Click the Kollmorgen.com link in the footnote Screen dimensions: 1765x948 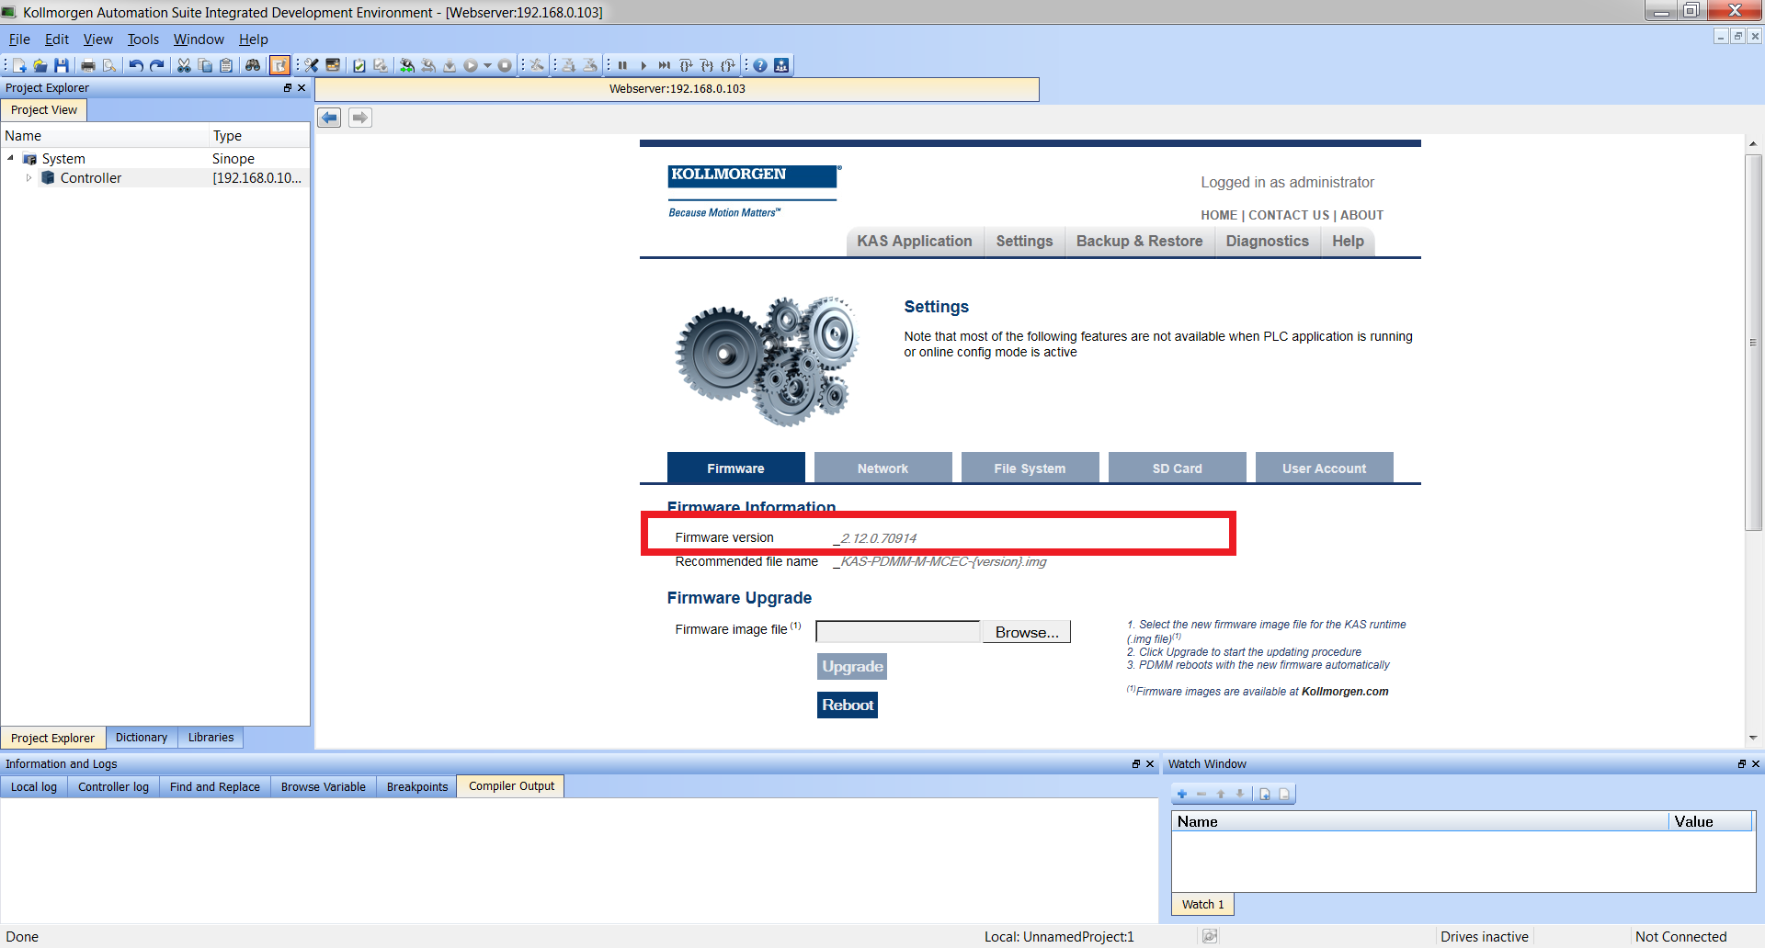[x=1345, y=692]
